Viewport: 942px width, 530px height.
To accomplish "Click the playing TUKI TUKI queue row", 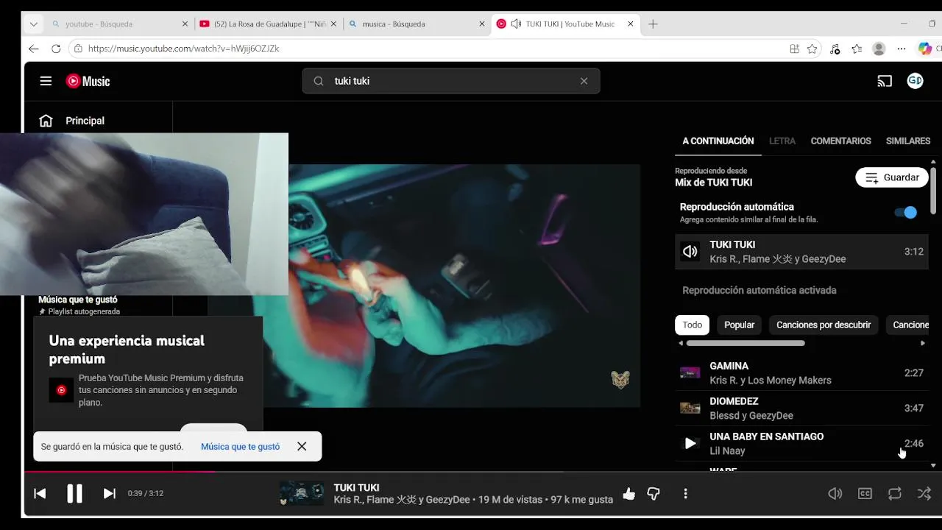I will [801, 252].
